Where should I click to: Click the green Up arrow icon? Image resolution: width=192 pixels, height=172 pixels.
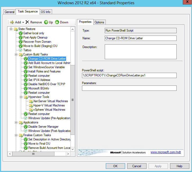pyautogui.click(x=46, y=22)
